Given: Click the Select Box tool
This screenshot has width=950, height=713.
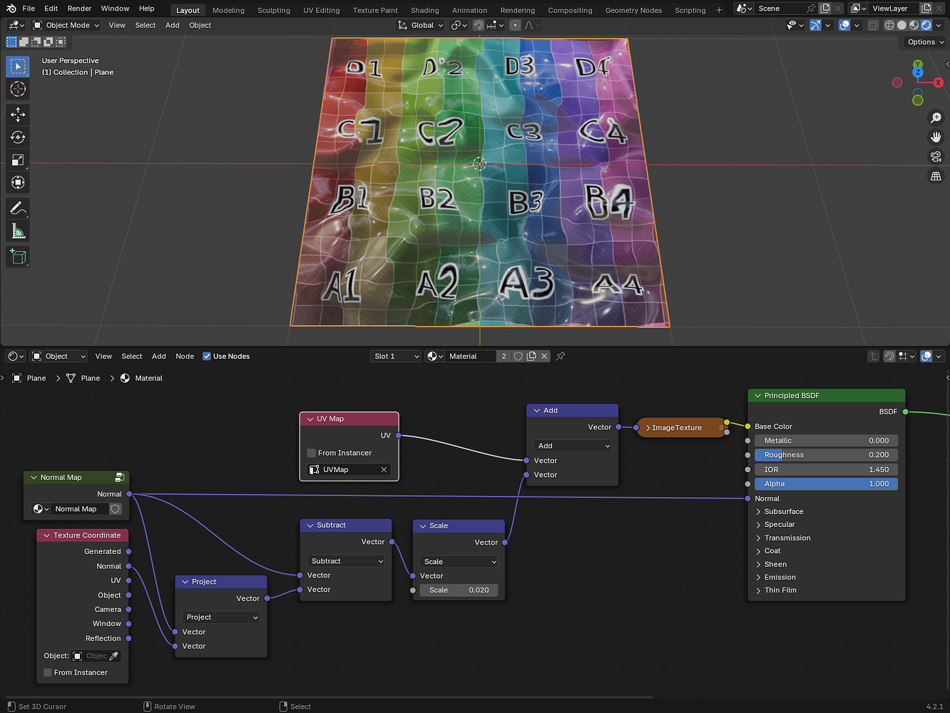Looking at the screenshot, I should (x=18, y=66).
